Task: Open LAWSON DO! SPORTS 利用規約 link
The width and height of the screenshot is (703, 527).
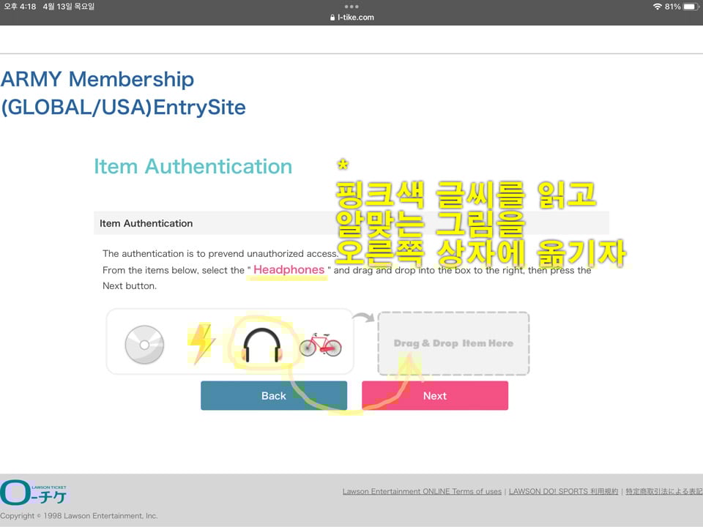Action: [563, 491]
